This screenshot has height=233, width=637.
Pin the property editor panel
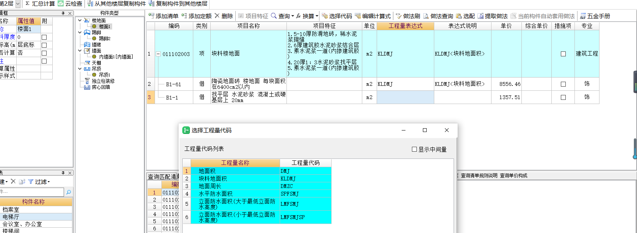pos(63,13)
